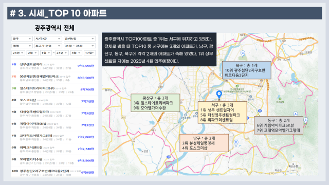Select the green 광산구 총 2개 box
Image resolution: width=329 pixels, height=185 pixels.
155,103
